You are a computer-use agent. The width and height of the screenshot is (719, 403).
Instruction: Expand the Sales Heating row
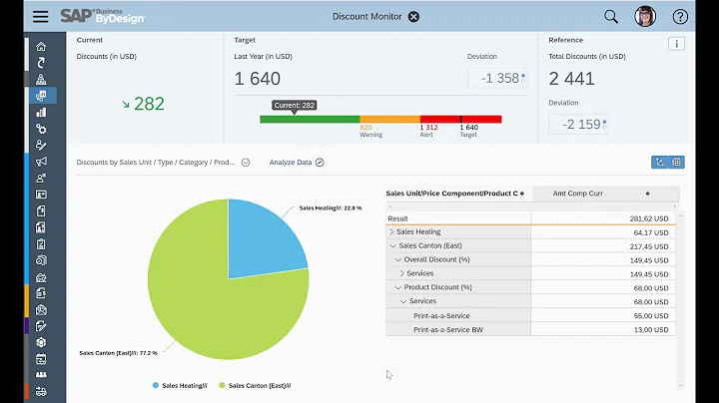pyautogui.click(x=391, y=232)
